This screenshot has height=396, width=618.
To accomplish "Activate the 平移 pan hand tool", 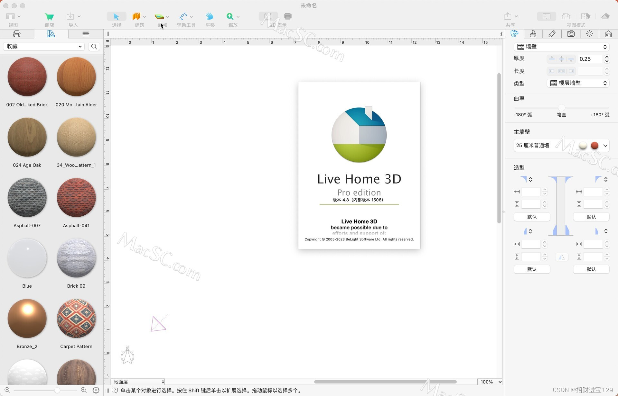I will coord(210,16).
